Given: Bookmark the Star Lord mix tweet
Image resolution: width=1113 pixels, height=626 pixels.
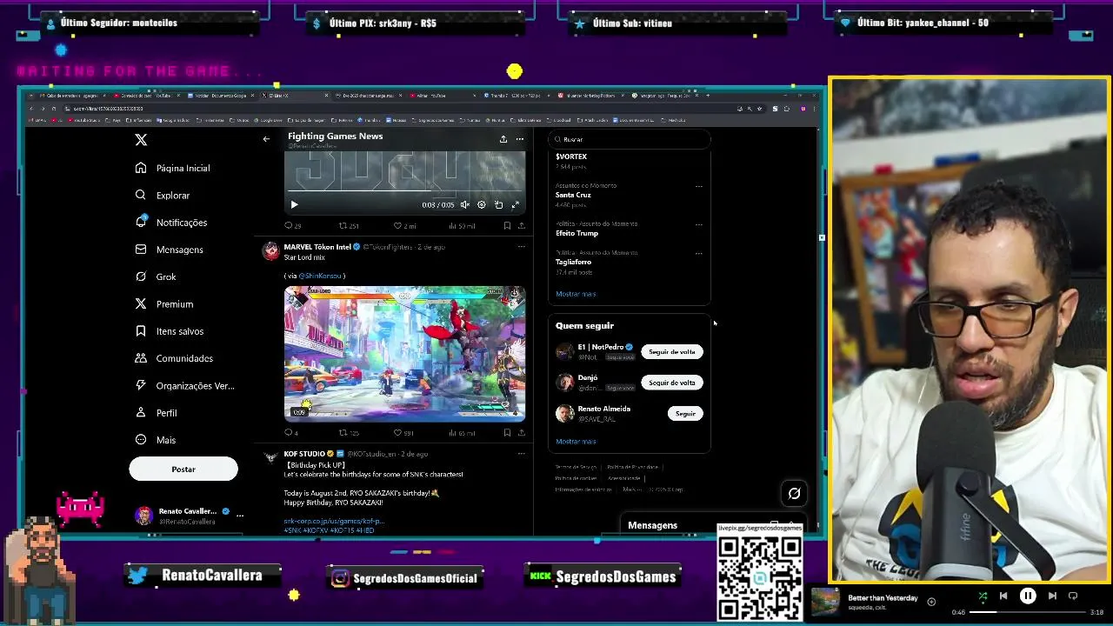Looking at the screenshot, I should pos(507,433).
